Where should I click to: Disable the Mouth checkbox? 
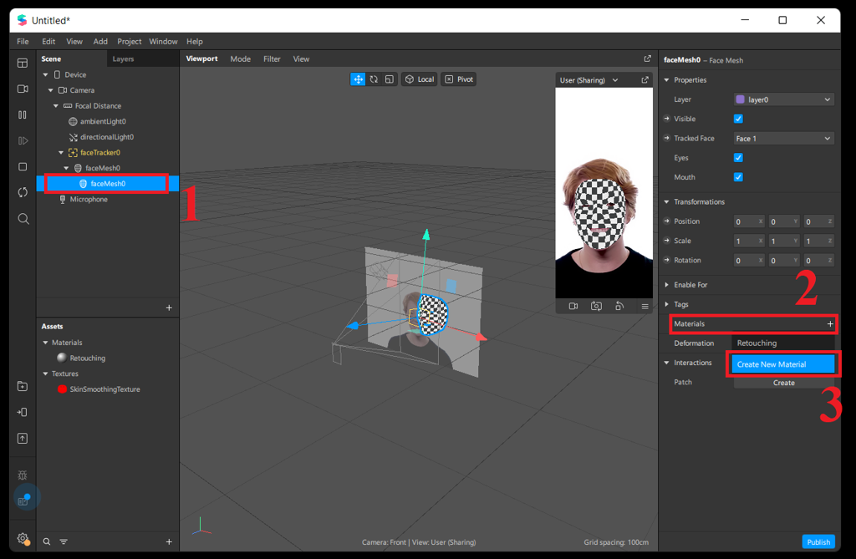click(738, 177)
